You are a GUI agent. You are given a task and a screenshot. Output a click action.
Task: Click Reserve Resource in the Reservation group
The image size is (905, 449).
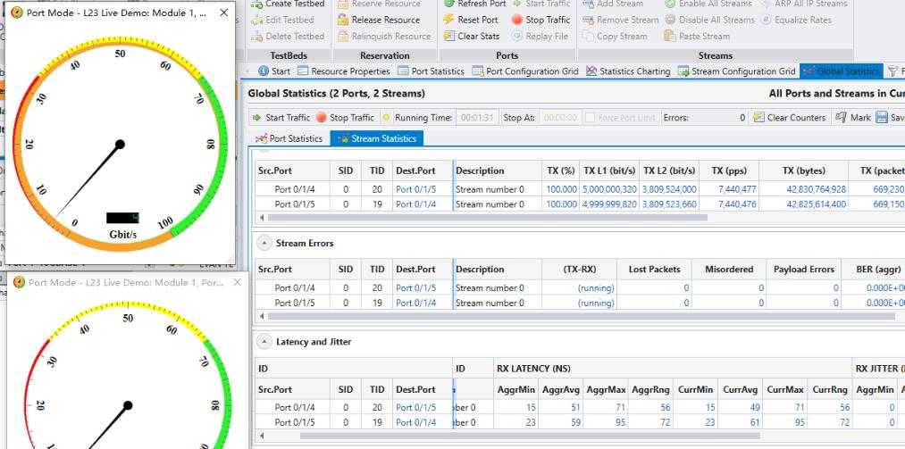tap(379, 4)
